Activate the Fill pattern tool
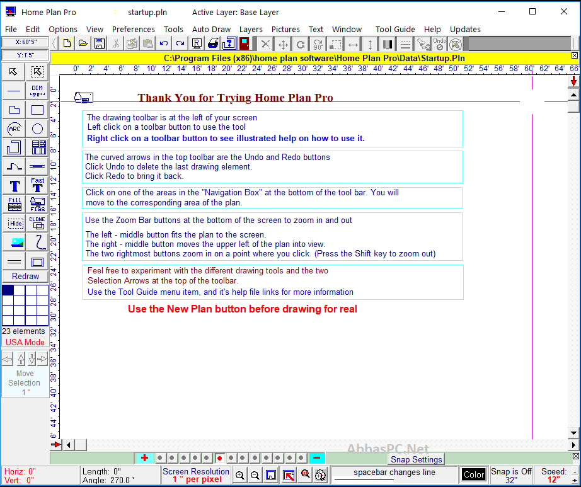The image size is (581, 487). 14,204
